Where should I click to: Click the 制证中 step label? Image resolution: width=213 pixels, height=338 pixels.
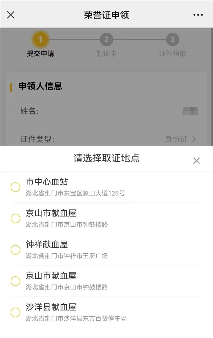[106, 54]
